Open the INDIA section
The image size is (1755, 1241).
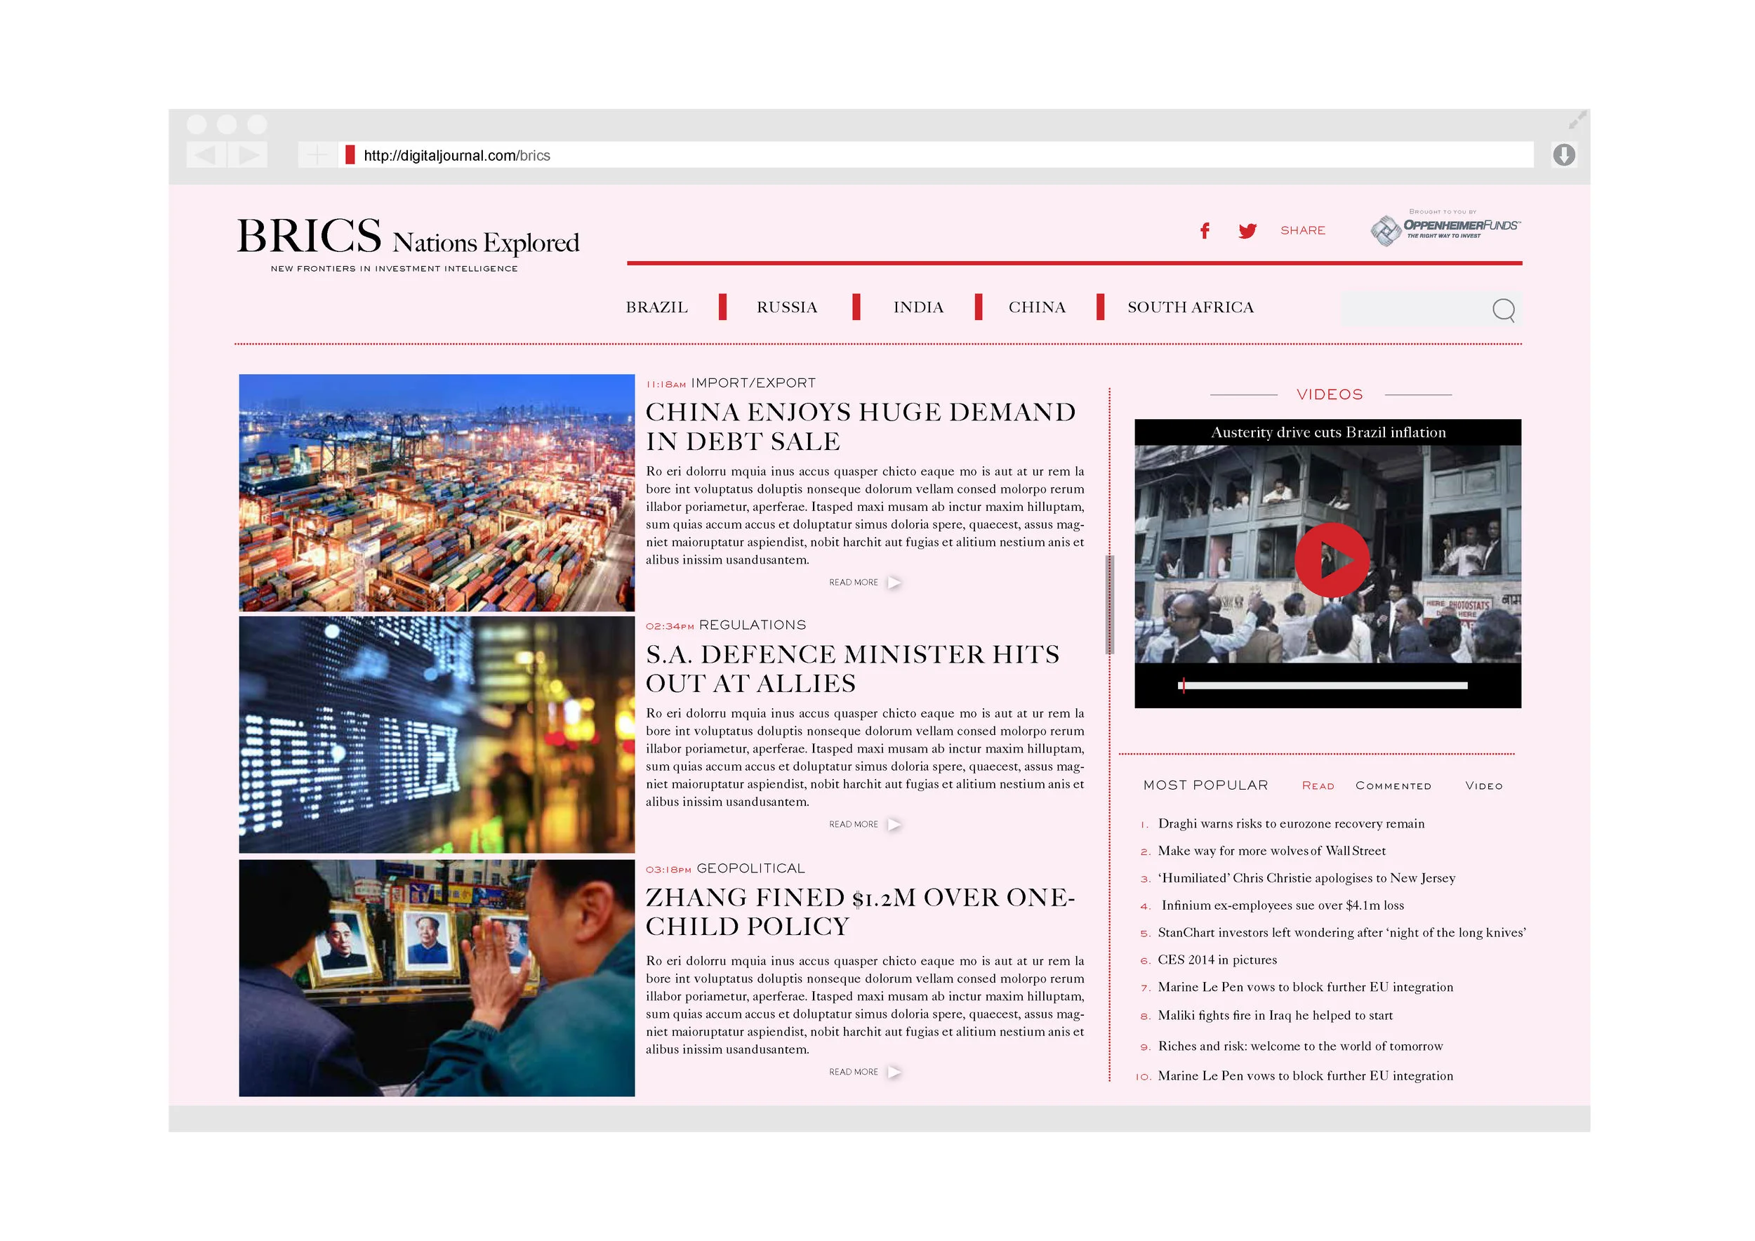pyautogui.click(x=918, y=307)
